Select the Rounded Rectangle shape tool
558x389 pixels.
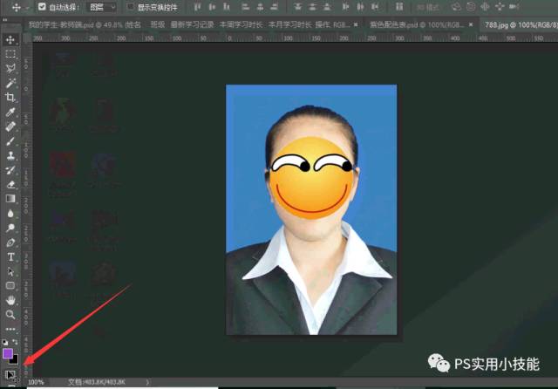[x=10, y=286]
